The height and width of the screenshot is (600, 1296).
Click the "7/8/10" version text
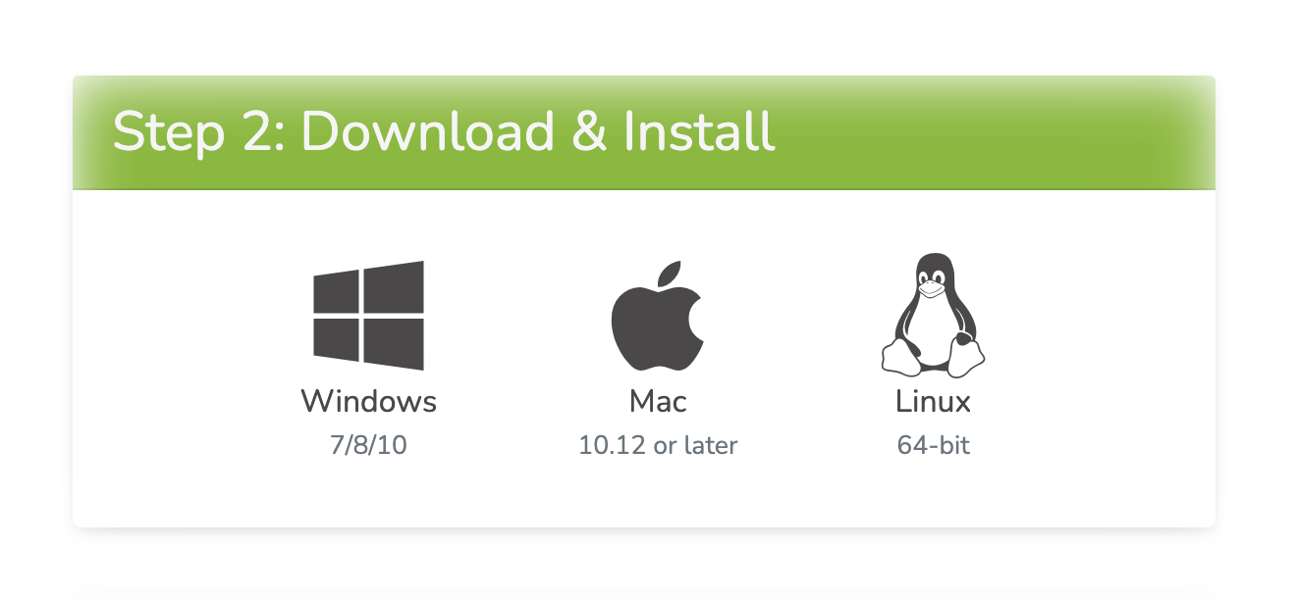[x=368, y=445]
